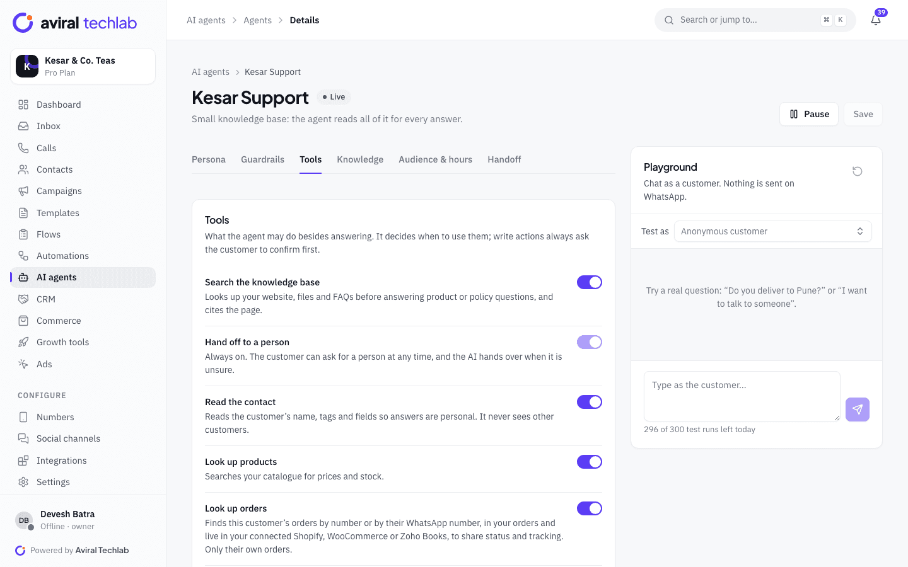Click the Growth tools rocket icon
The image size is (908, 567).
point(23,342)
